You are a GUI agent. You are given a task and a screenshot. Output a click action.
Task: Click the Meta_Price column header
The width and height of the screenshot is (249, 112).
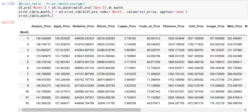[235, 26]
